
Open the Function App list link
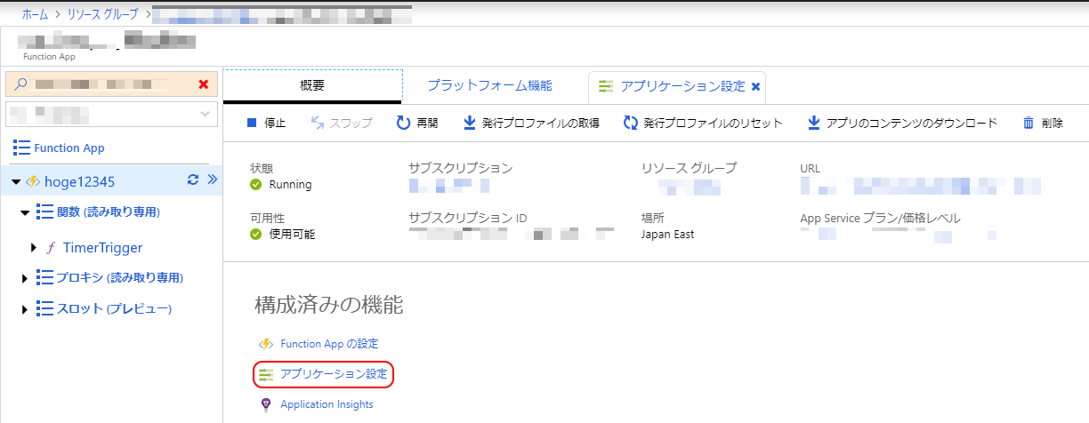[x=59, y=148]
